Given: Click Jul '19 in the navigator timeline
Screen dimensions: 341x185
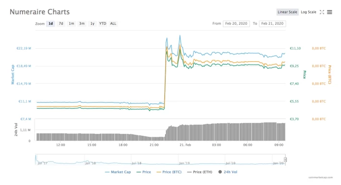Looking at the screenshot, I should pos(231,163).
